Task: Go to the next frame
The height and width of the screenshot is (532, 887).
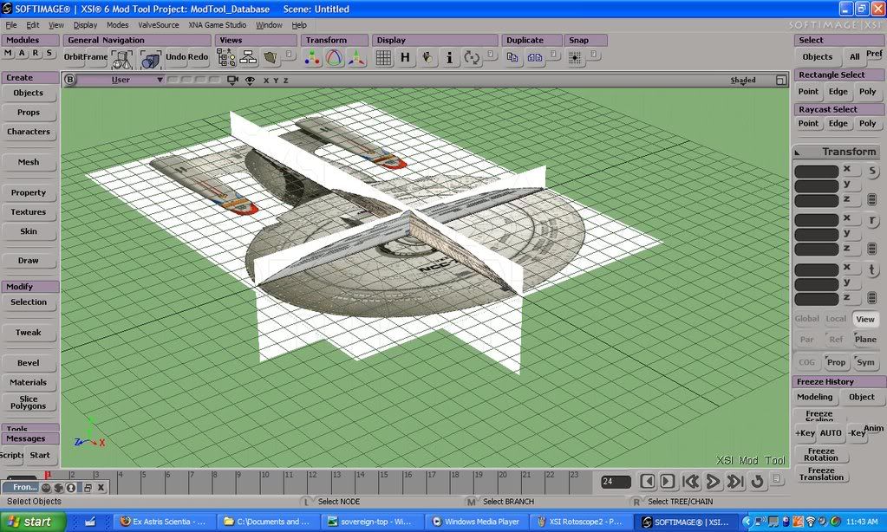Action: [668, 481]
